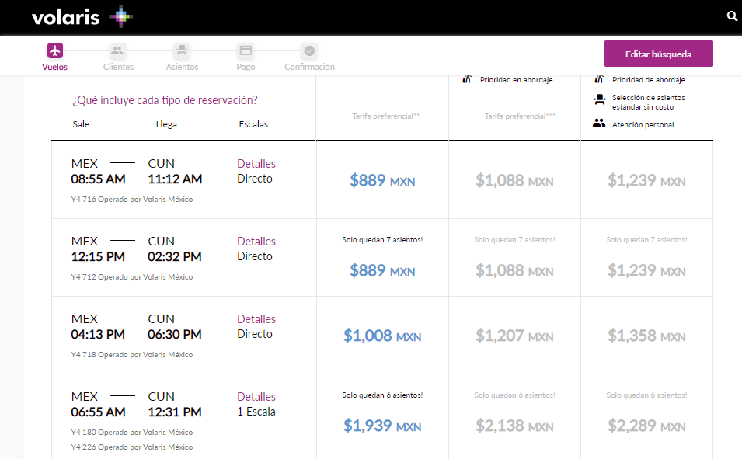The height and width of the screenshot is (459, 742).
Task: Click the Volaris logo
Action: tap(82, 16)
